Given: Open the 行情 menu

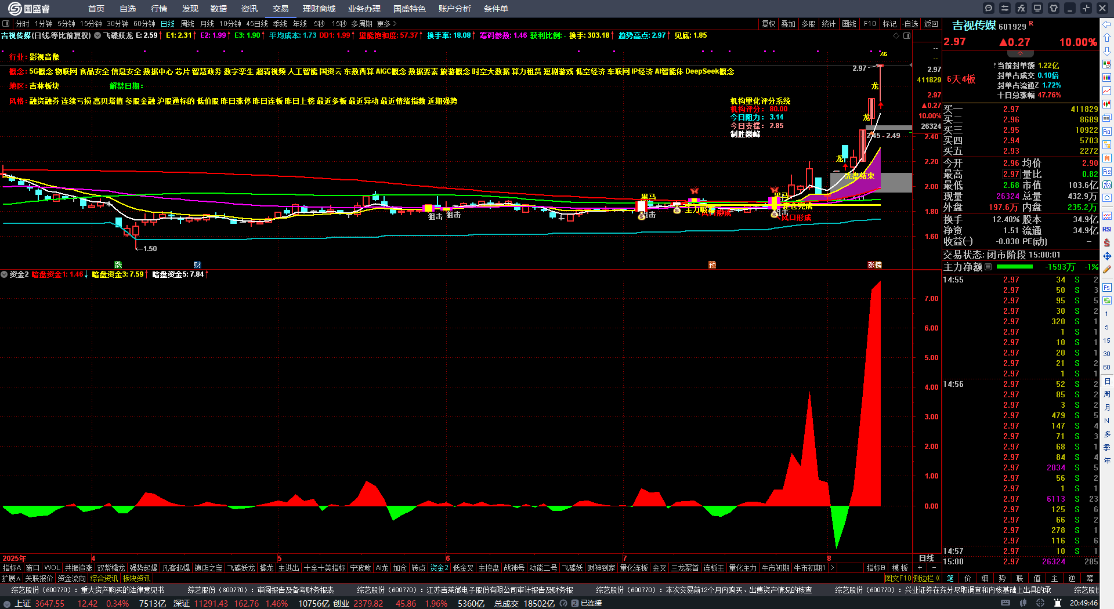Looking at the screenshot, I should [x=159, y=9].
